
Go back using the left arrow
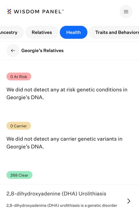coord(13,51)
